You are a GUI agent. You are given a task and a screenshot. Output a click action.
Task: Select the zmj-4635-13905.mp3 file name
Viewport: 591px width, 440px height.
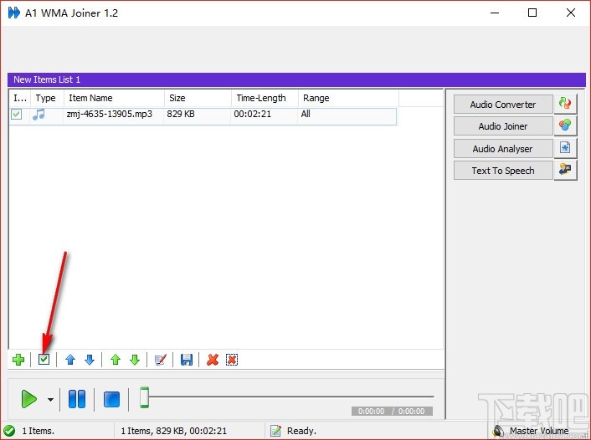click(x=110, y=114)
